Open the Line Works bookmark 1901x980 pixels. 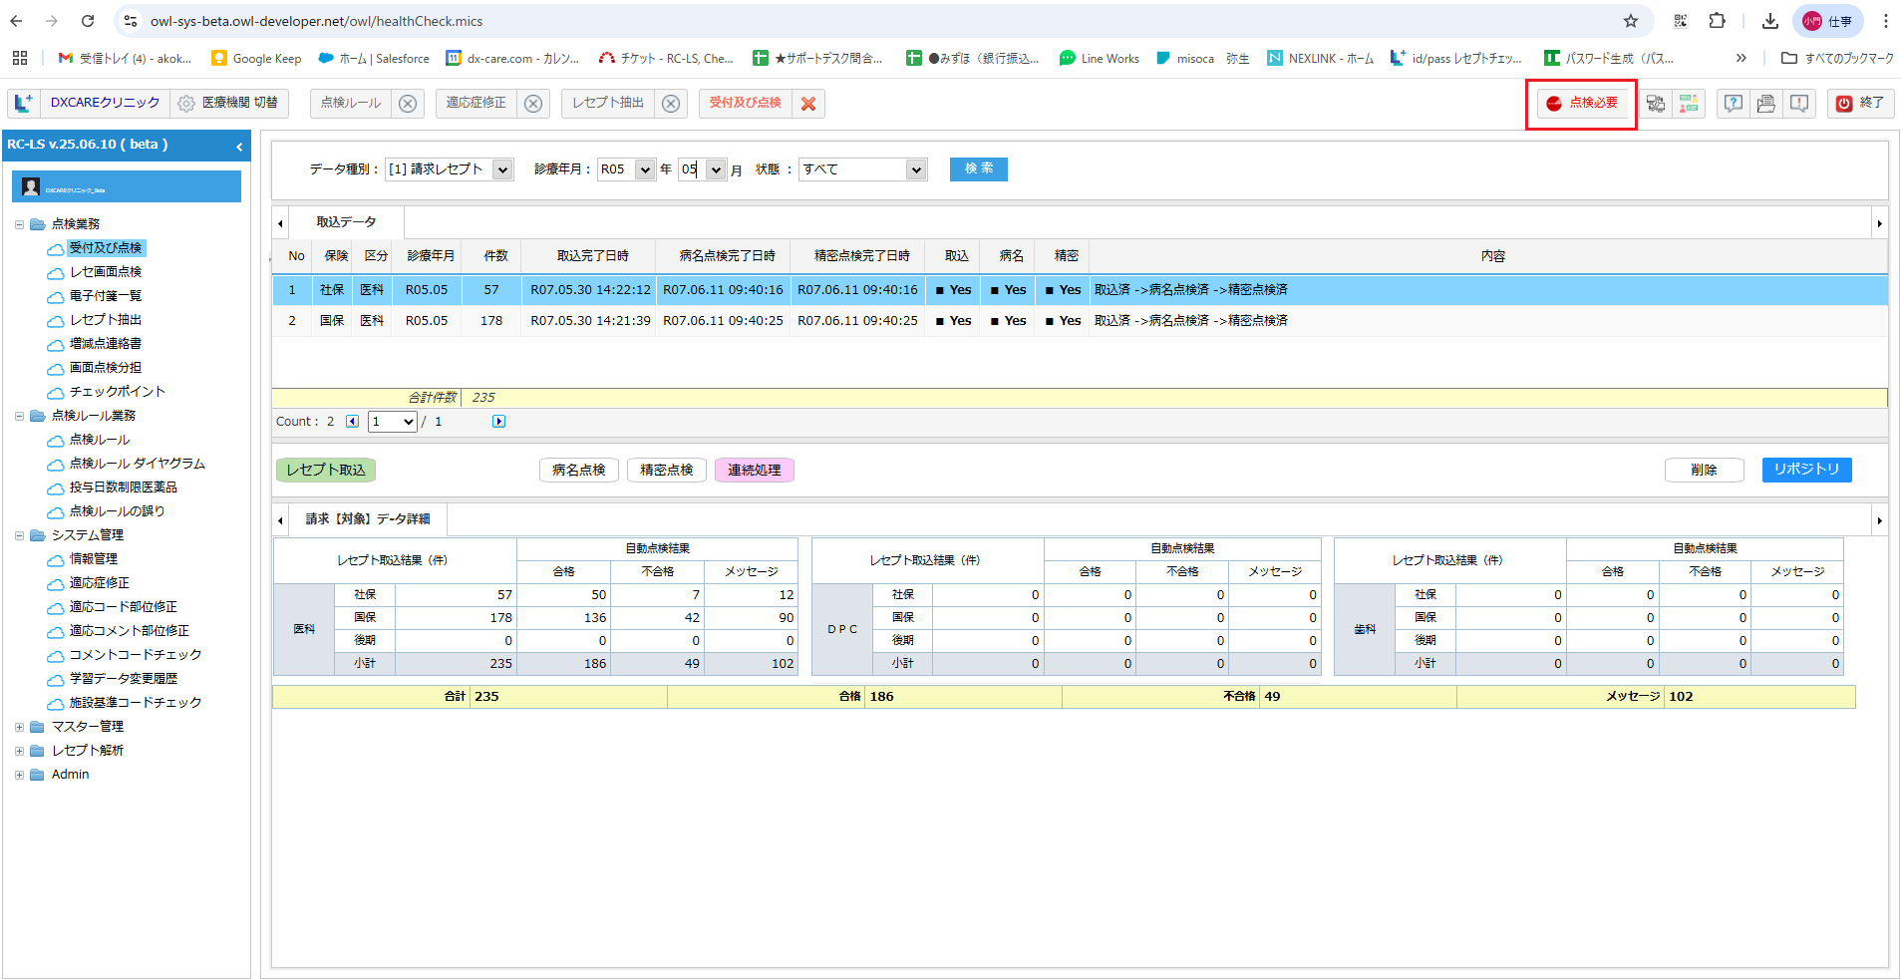1100,59
